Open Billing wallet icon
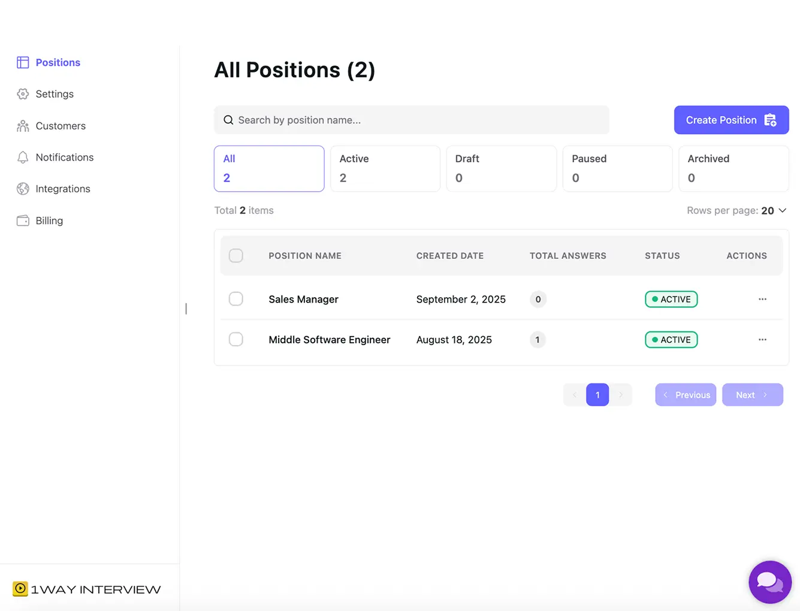 23,220
